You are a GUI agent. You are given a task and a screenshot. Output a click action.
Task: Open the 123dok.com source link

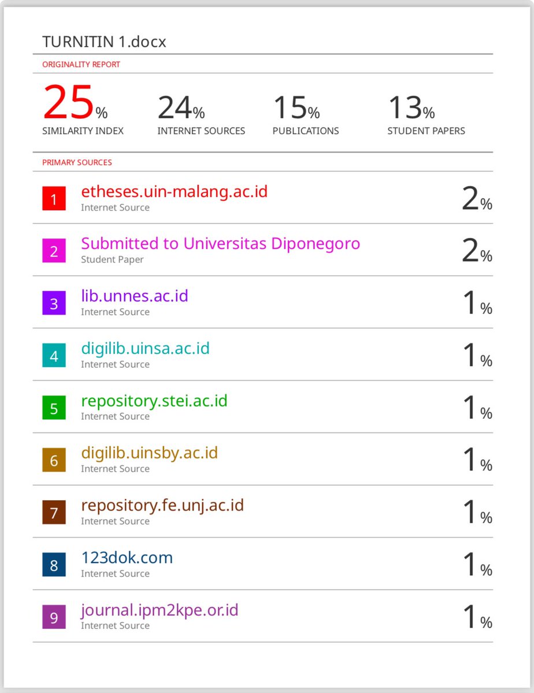coord(127,557)
